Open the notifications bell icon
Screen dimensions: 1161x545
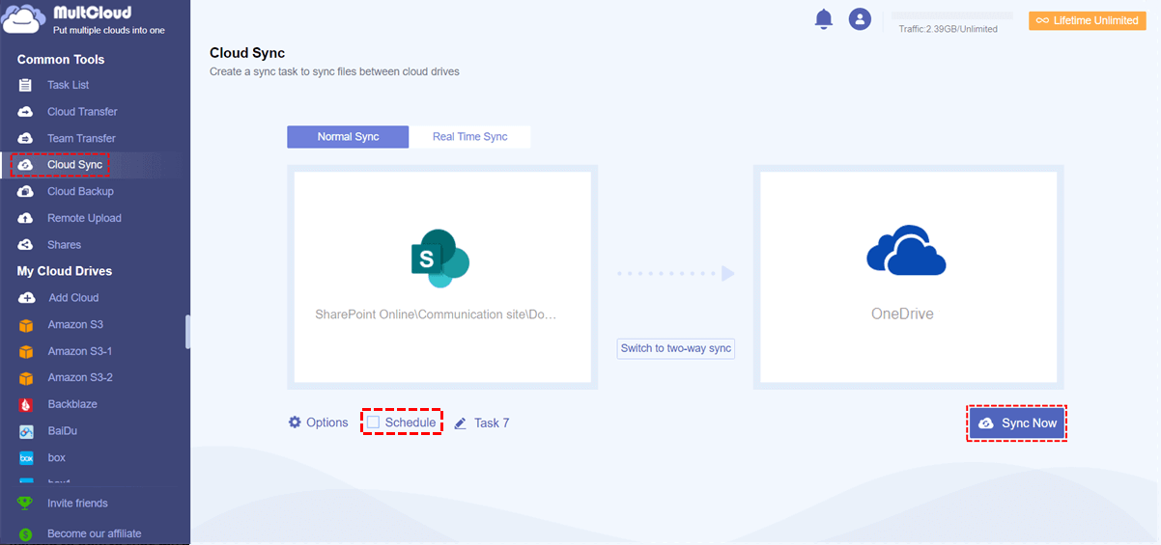[x=823, y=18]
